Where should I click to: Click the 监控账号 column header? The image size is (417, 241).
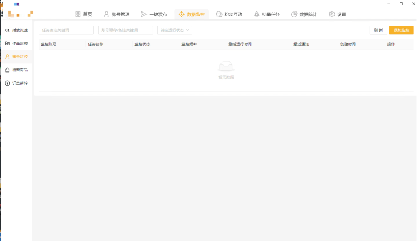[48, 44]
